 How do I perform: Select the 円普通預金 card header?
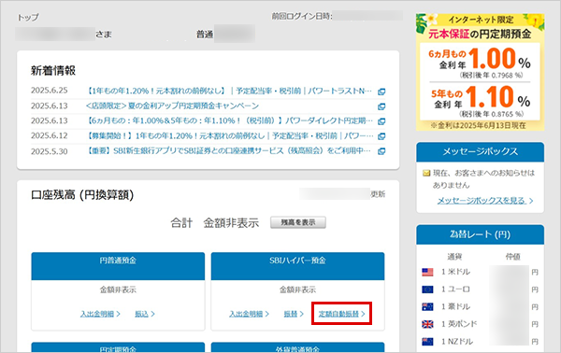point(118,266)
